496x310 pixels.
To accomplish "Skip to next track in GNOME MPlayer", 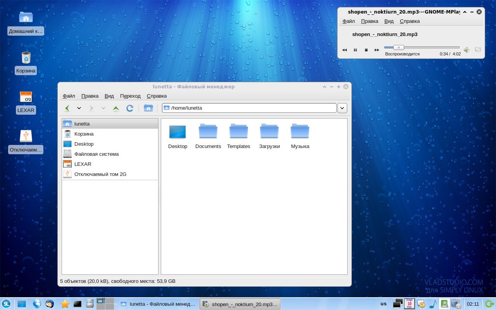I will [x=377, y=50].
